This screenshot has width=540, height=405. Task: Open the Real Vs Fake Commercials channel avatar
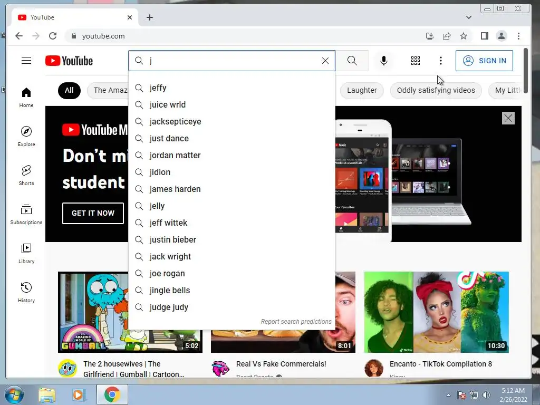click(220, 368)
